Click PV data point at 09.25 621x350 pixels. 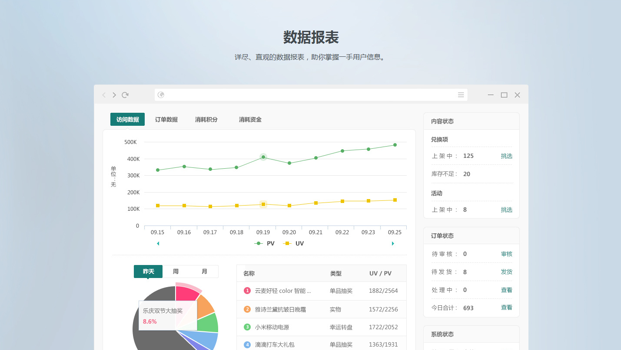[x=395, y=145]
